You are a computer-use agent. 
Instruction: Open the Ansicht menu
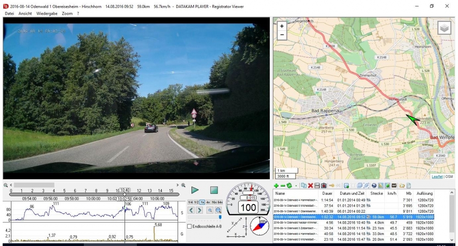pos(25,14)
